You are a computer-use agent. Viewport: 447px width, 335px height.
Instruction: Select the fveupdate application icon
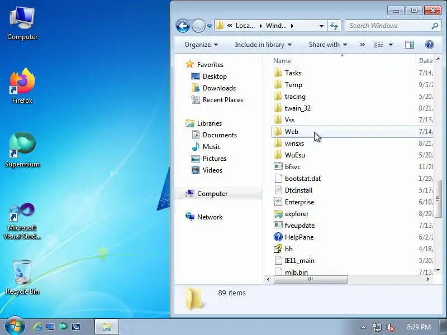pyautogui.click(x=278, y=226)
